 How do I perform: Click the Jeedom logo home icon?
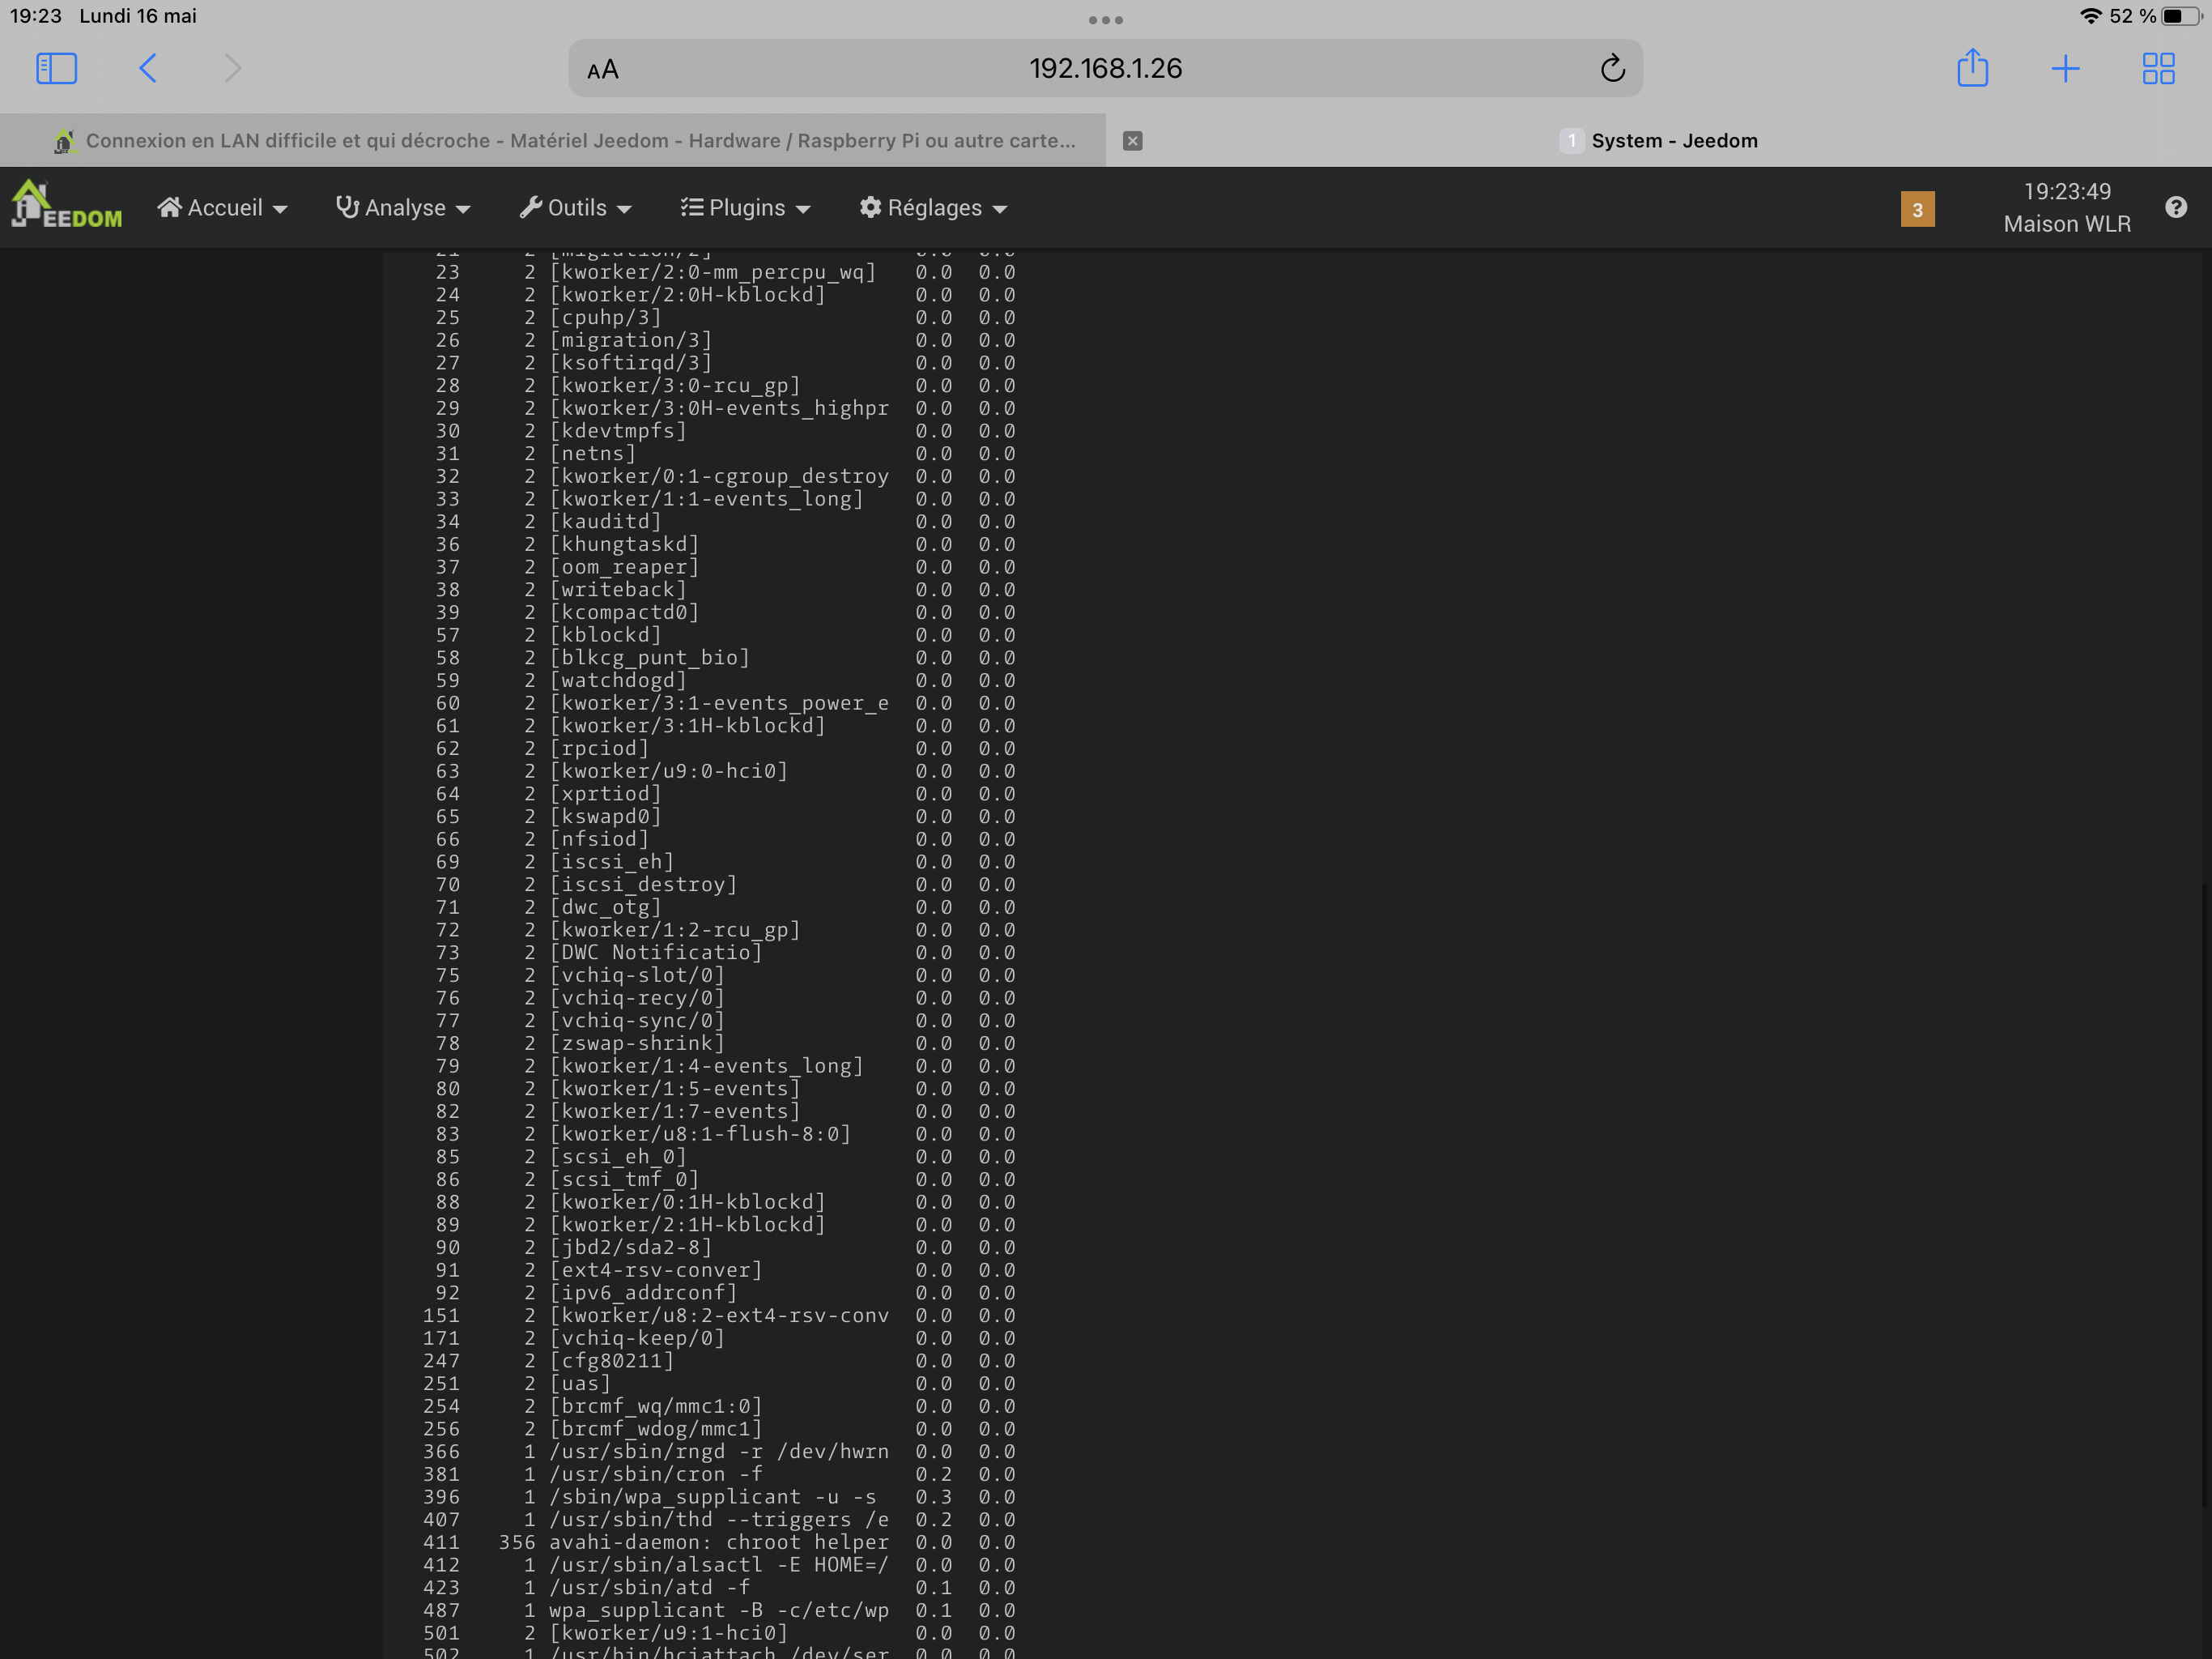point(66,205)
